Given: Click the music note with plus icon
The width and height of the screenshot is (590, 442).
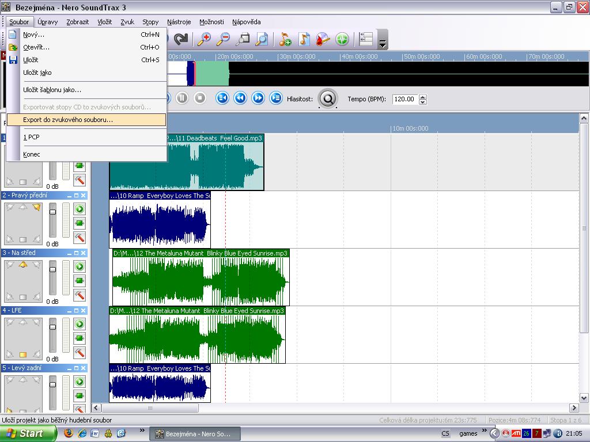Looking at the screenshot, I should point(285,39).
